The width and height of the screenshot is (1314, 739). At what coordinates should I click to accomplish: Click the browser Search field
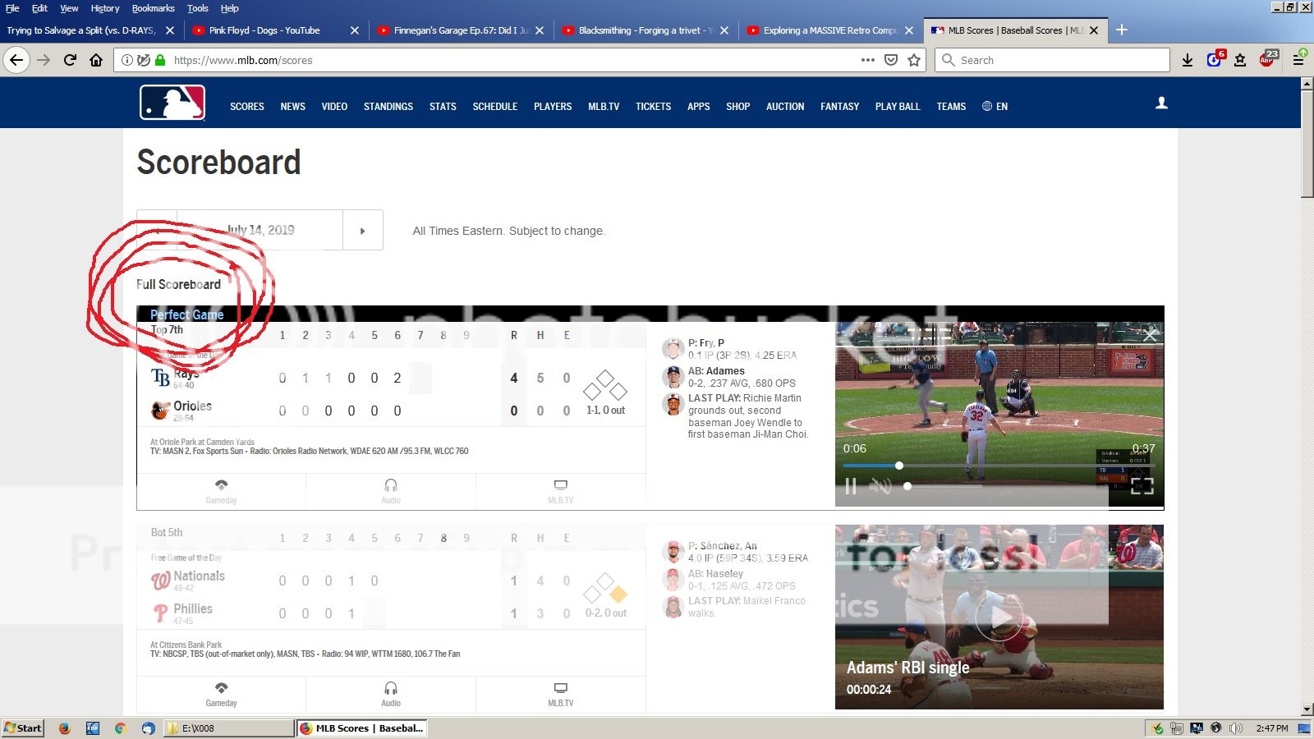tap(1052, 60)
